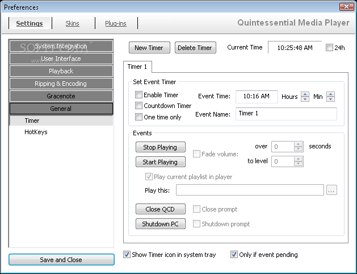Viewport: 357px width, 274px height.
Task: Click the New Timer button
Action: pyautogui.click(x=149, y=48)
